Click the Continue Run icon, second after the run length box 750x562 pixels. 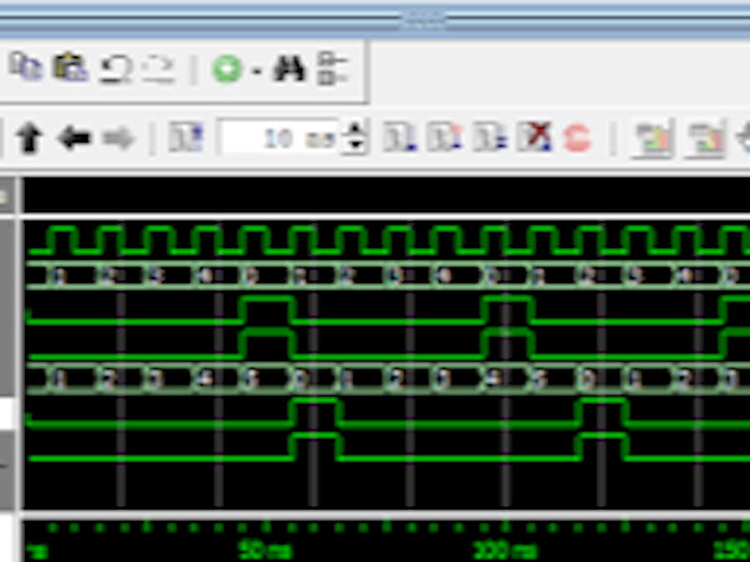445,137
